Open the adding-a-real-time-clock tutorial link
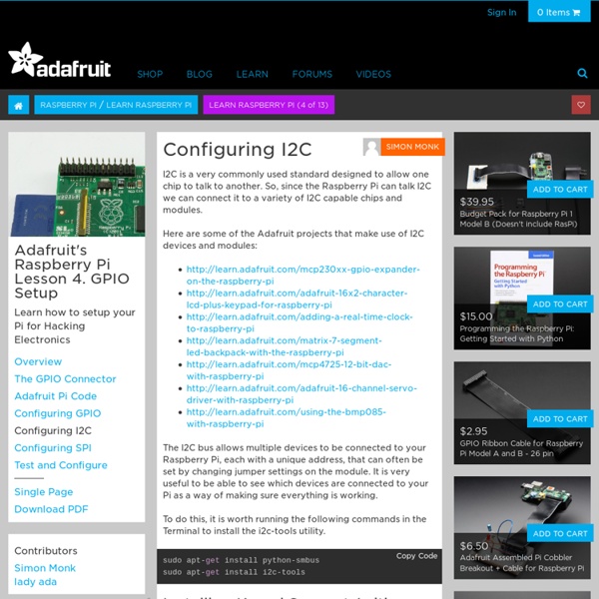 pos(299,322)
